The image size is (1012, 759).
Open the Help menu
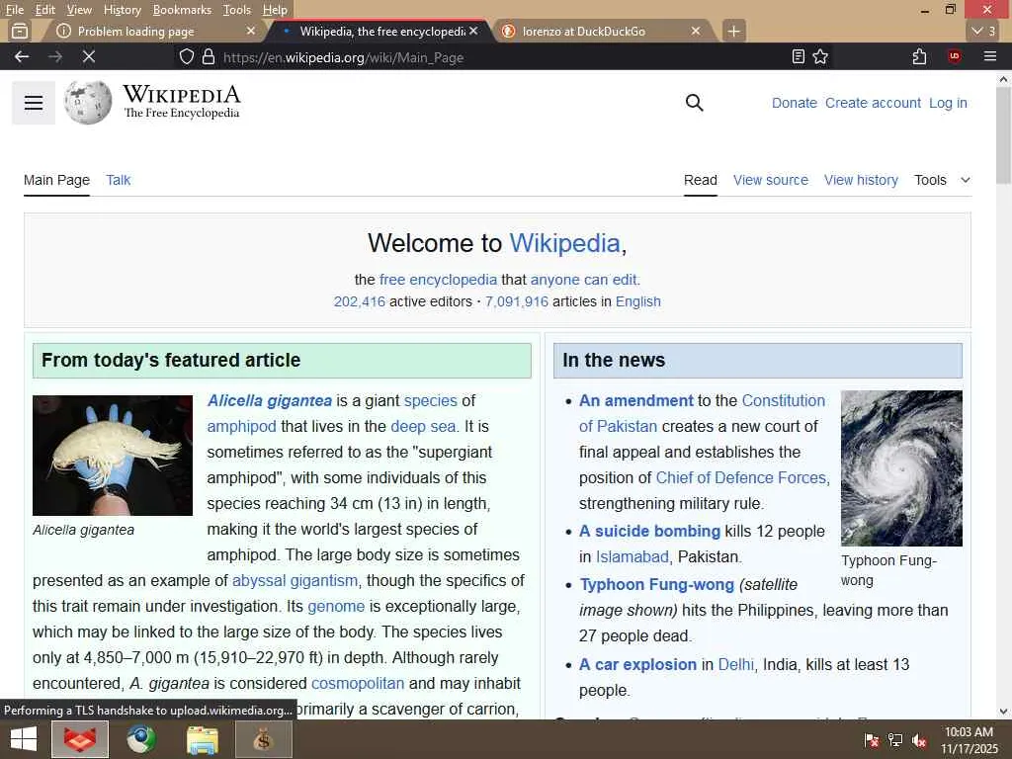(x=275, y=10)
